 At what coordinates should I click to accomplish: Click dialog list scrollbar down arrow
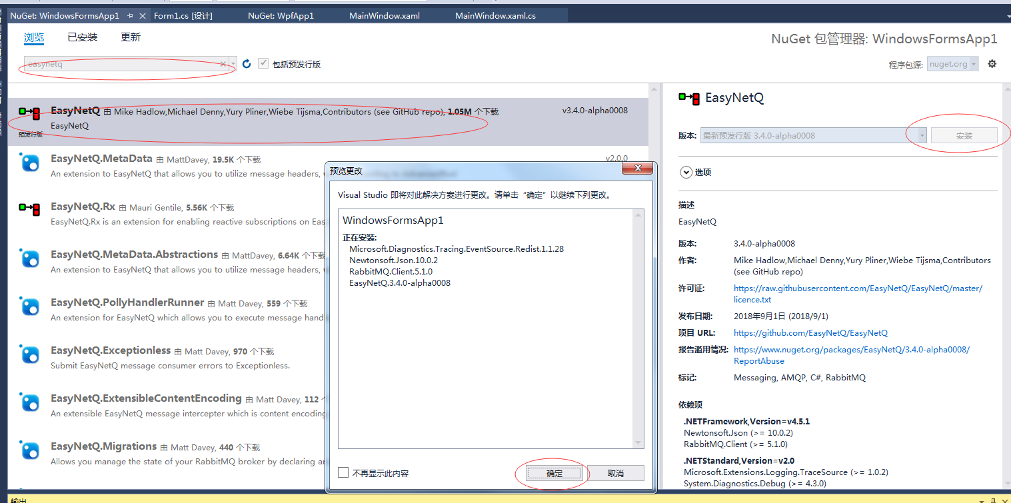[x=638, y=443]
